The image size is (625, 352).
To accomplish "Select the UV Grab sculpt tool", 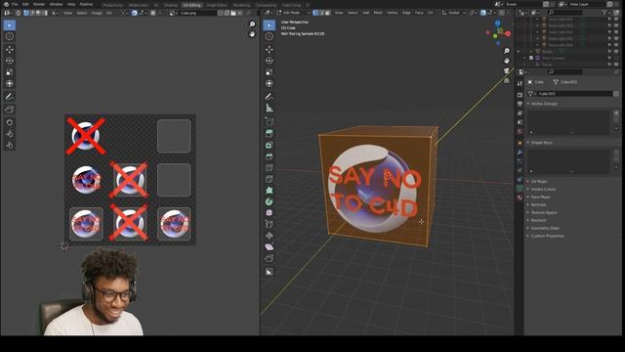I will 10,122.
